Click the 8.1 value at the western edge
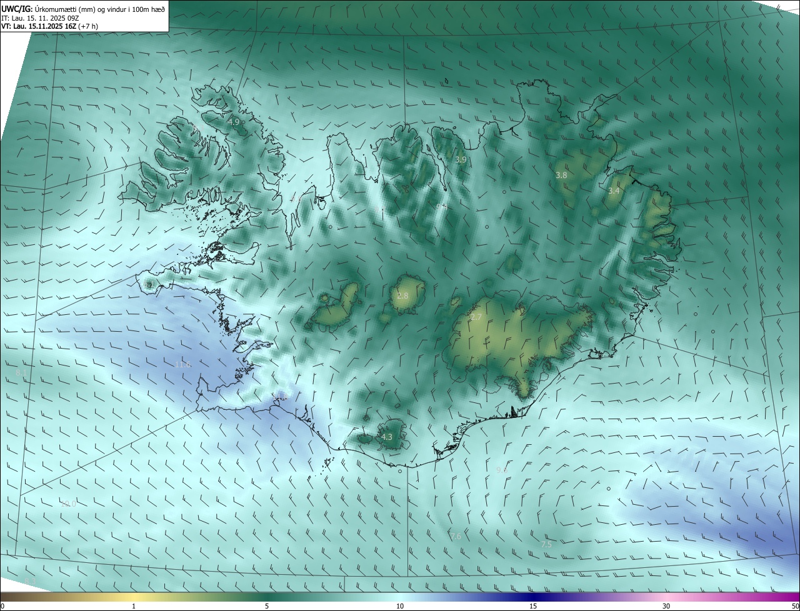The width and height of the screenshot is (800, 611). point(21,373)
